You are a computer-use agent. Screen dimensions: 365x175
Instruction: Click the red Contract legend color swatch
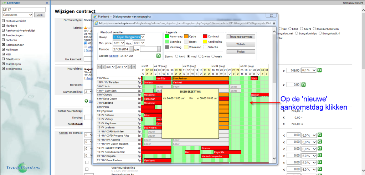pyautogui.click(x=205, y=36)
